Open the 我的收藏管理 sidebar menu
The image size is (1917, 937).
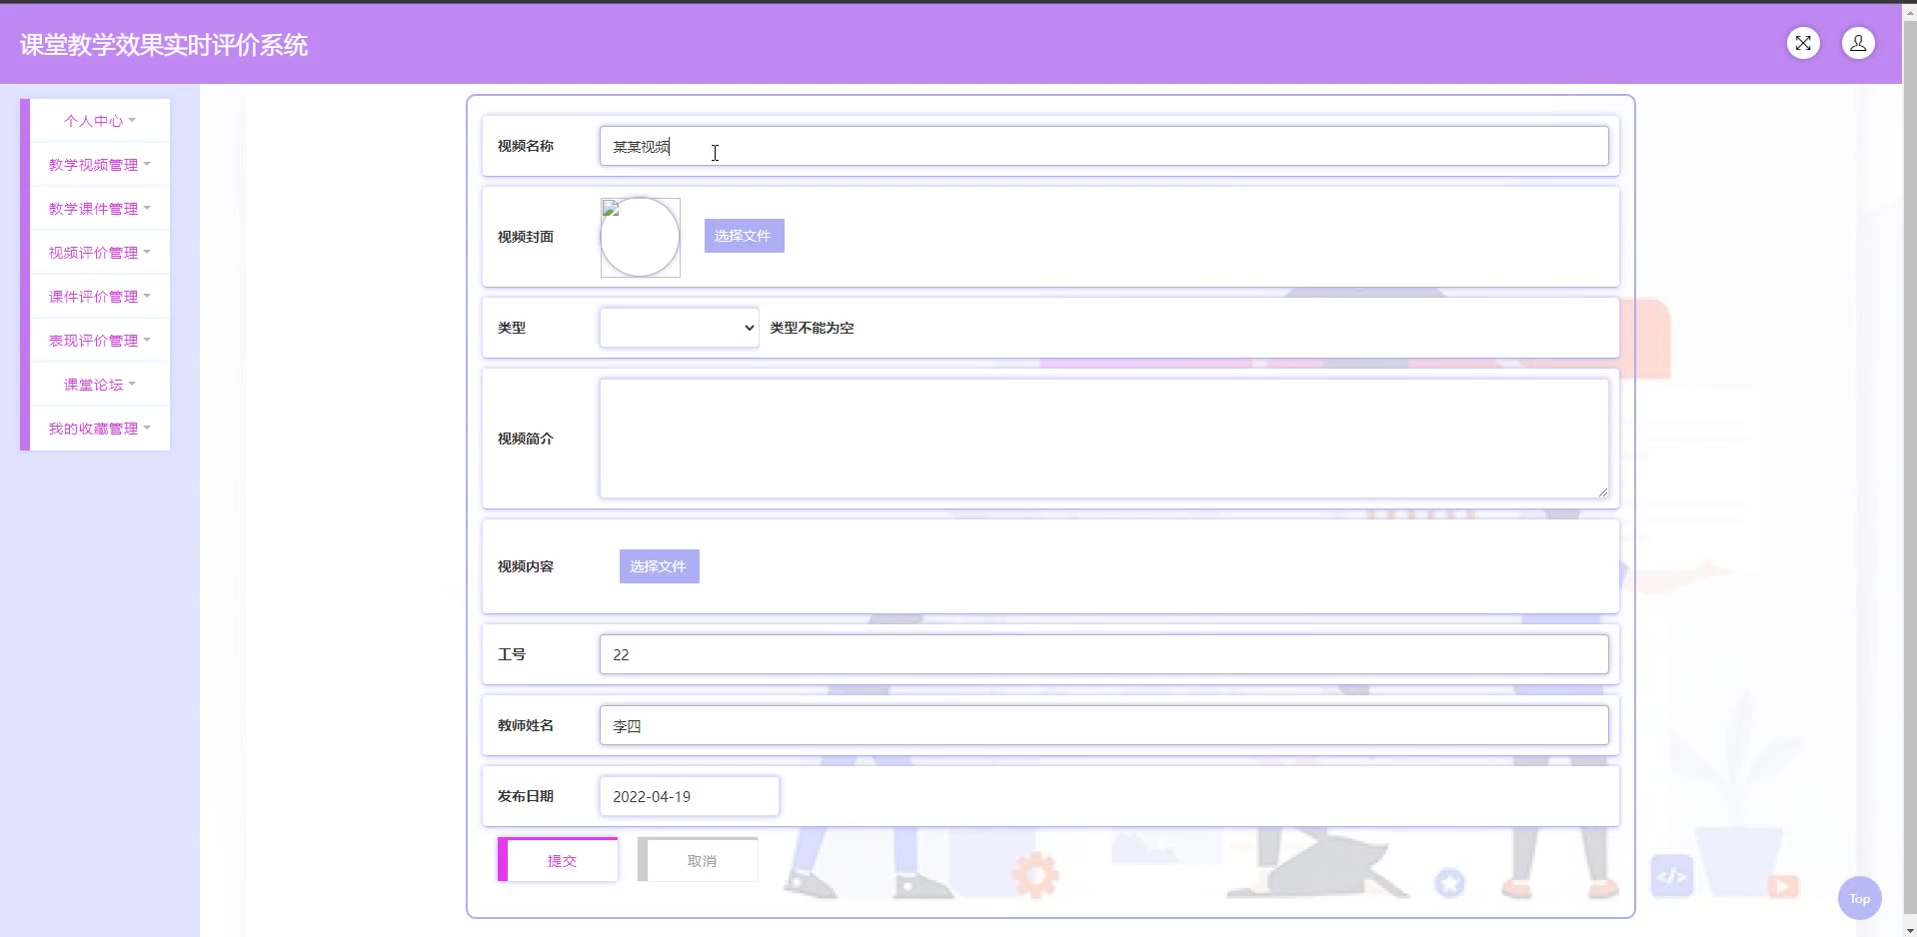click(x=100, y=429)
